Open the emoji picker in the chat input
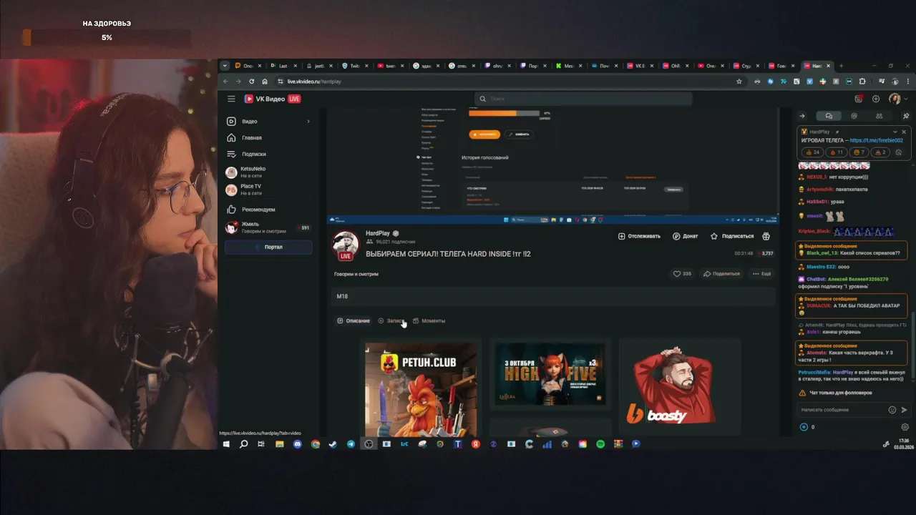 tap(892, 410)
